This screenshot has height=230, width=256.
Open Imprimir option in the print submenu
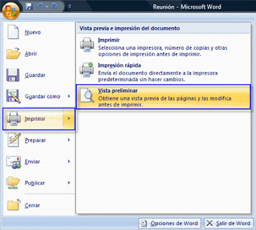163,47
